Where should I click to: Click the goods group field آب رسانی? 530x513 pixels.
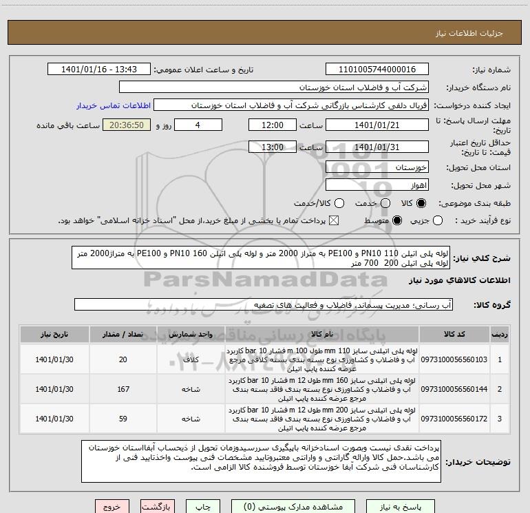(x=264, y=304)
